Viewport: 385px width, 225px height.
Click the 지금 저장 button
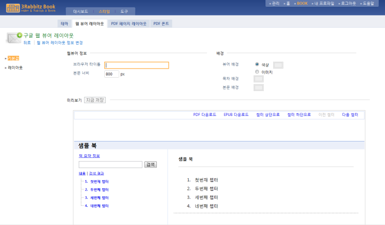[x=95, y=100]
